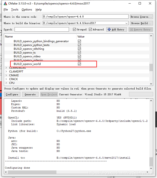157x178 pixels.
Task: Click the Value column header
Action: click(x=113, y=36)
